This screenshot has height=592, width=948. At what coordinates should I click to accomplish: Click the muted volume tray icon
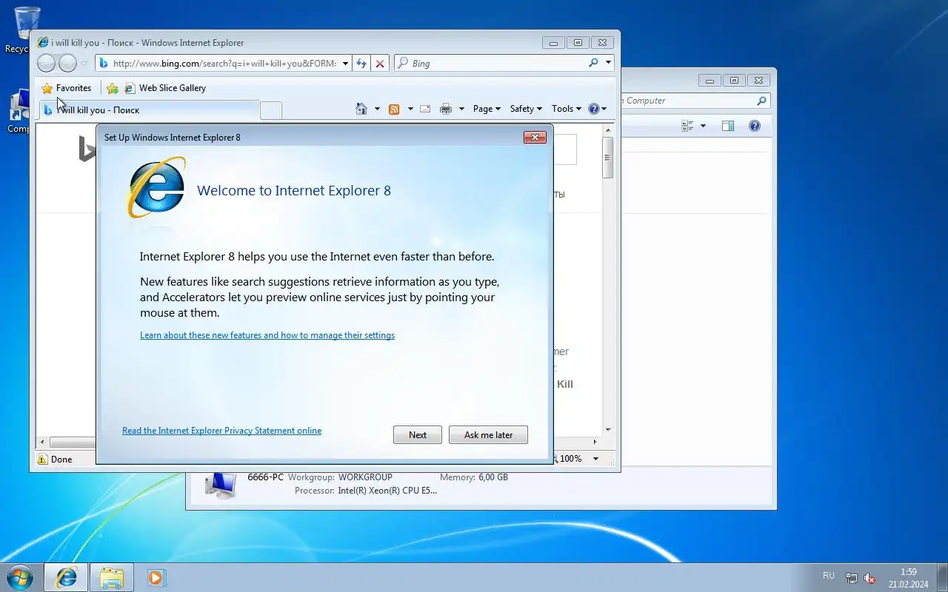coord(869,578)
